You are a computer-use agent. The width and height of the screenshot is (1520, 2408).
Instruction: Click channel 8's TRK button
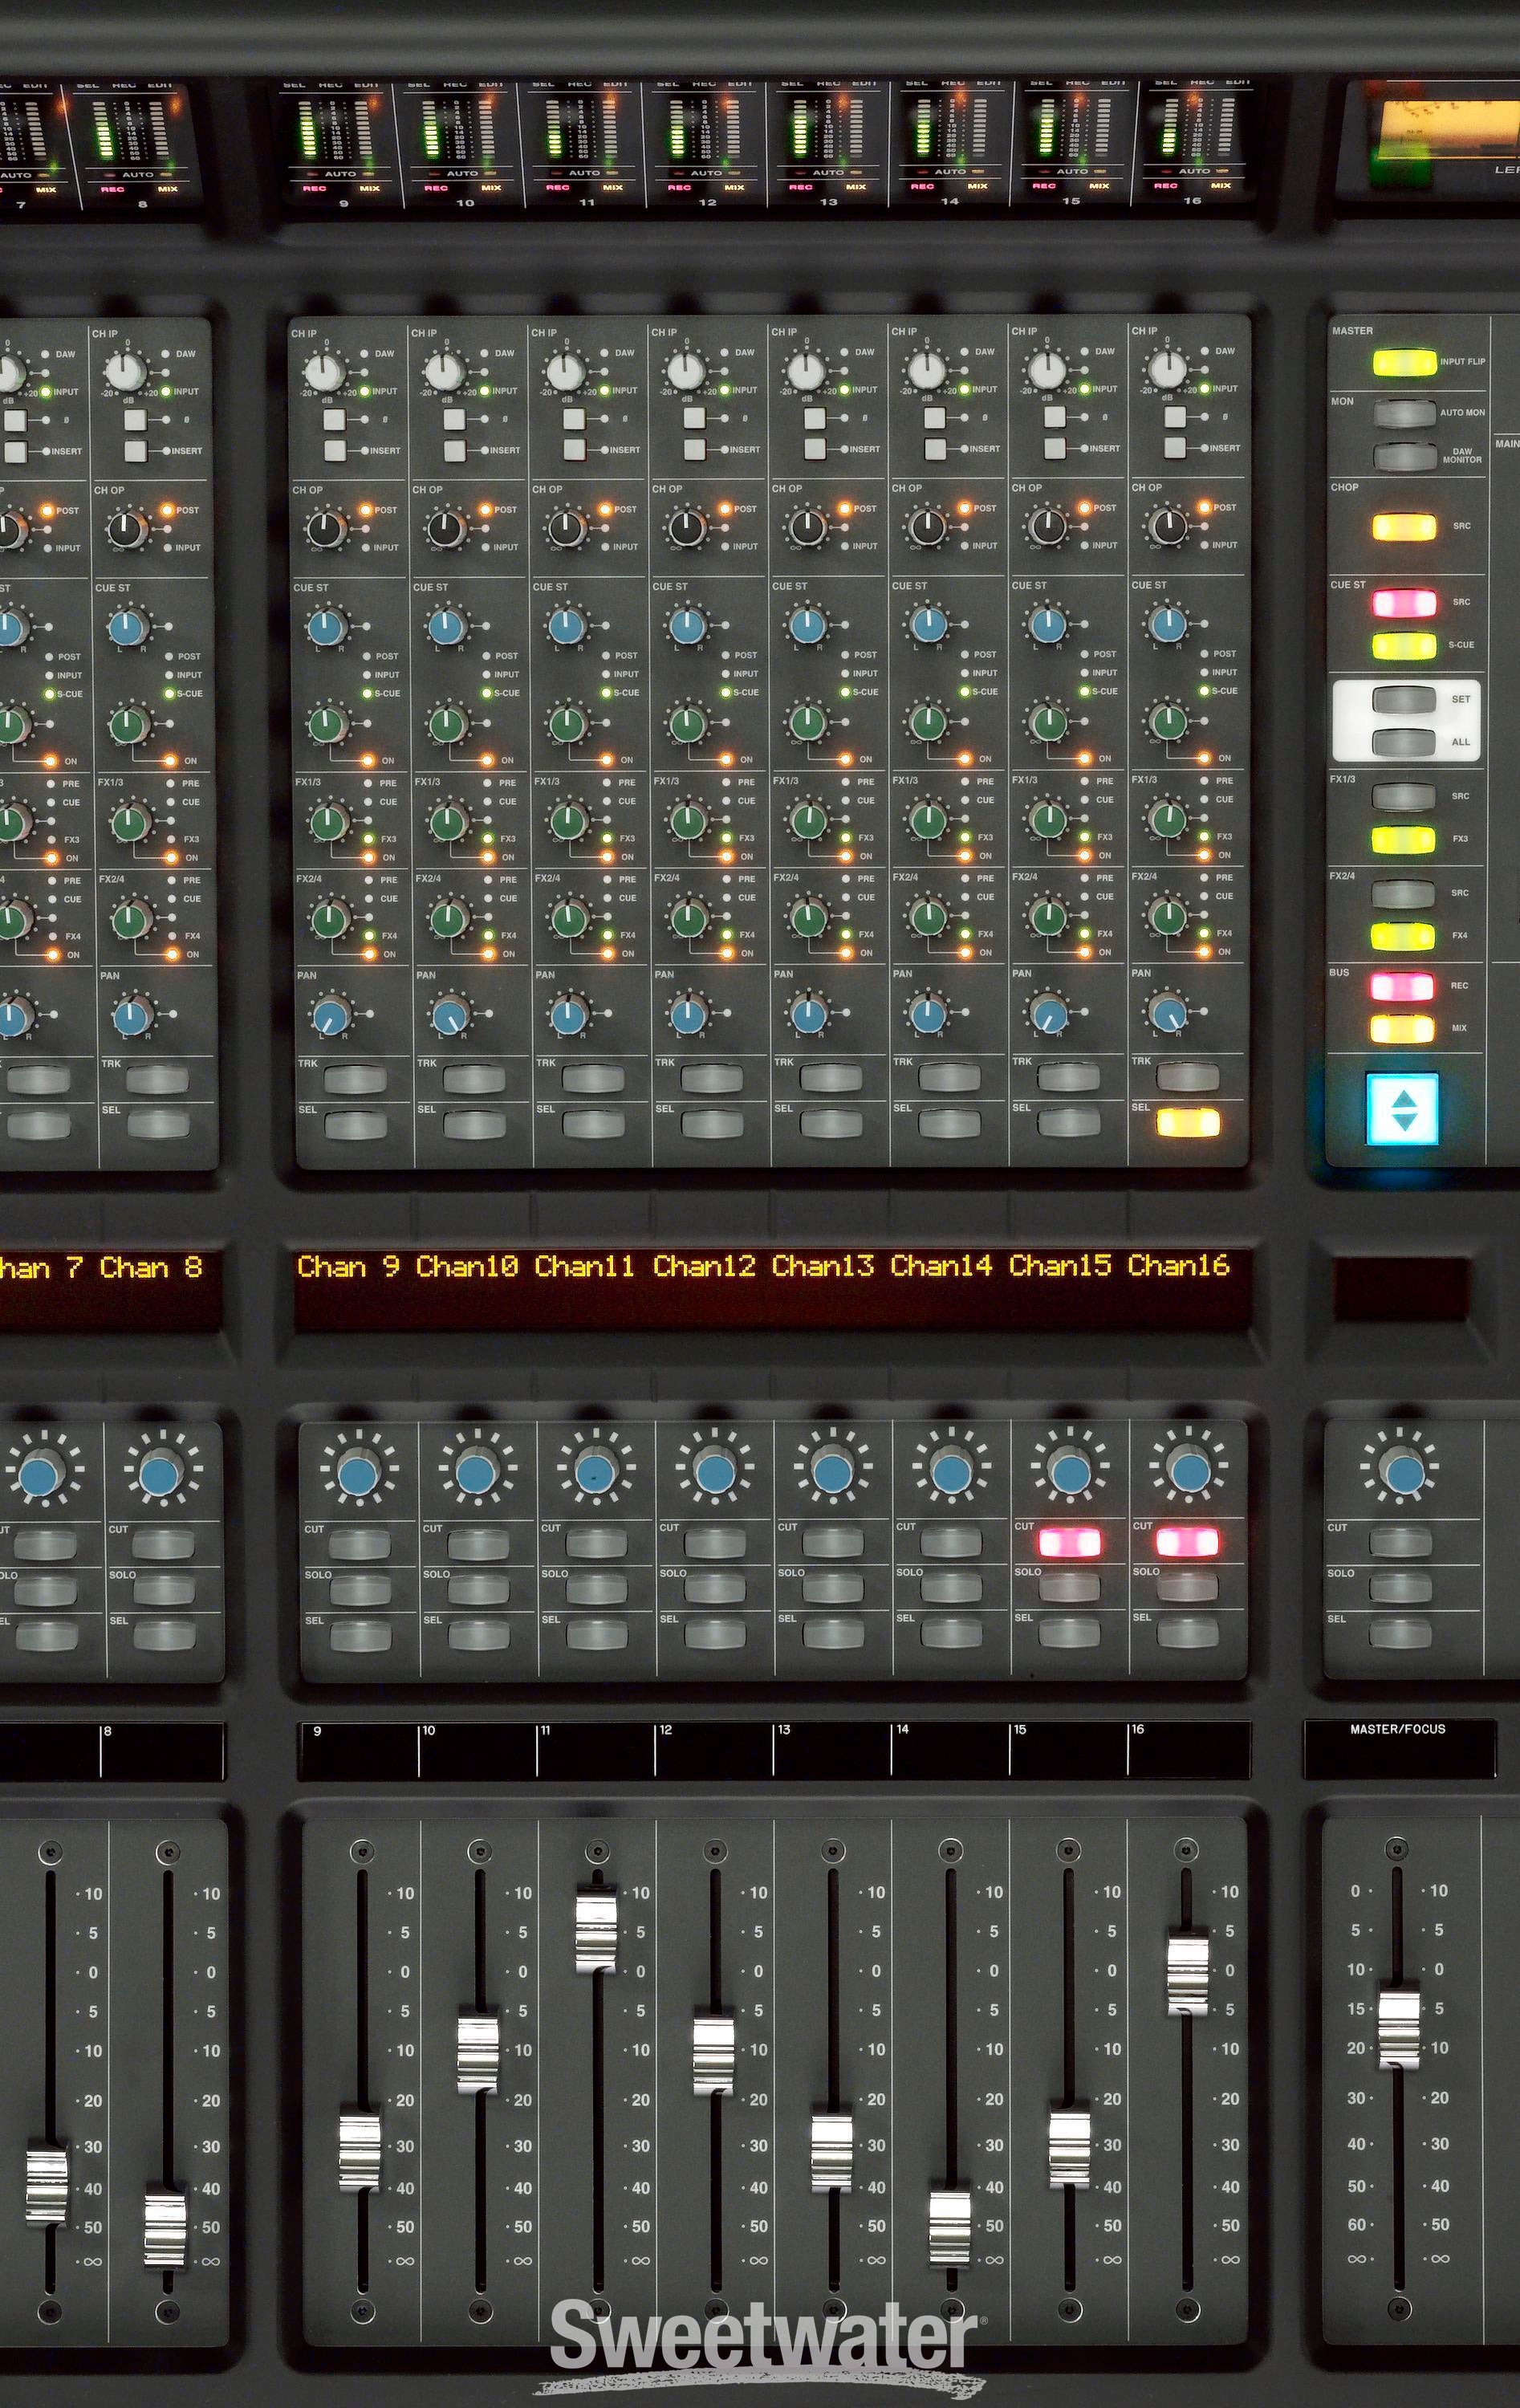point(157,1080)
